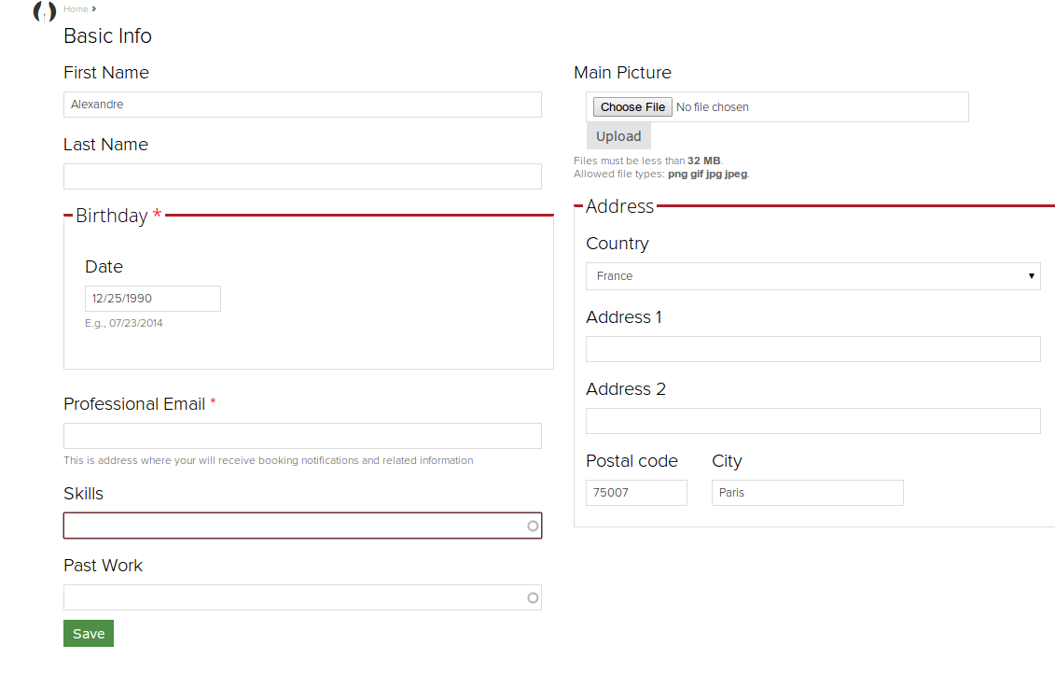Image resolution: width=1055 pixels, height=673 pixels.
Task: Click the Postal code field 75007
Action: tap(636, 493)
